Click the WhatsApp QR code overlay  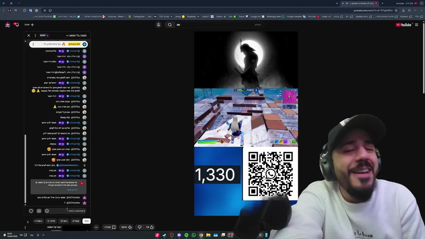(271, 174)
